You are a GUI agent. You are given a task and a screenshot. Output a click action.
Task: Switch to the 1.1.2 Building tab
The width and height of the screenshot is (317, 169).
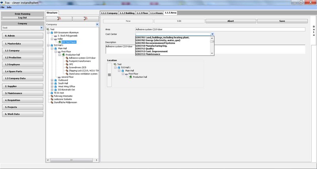[x=127, y=13]
